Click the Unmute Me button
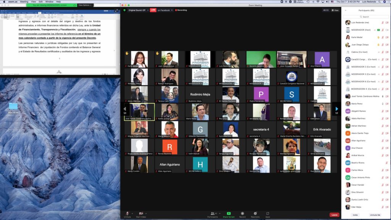This screenshot has height=220, width=391. (375, 215)
